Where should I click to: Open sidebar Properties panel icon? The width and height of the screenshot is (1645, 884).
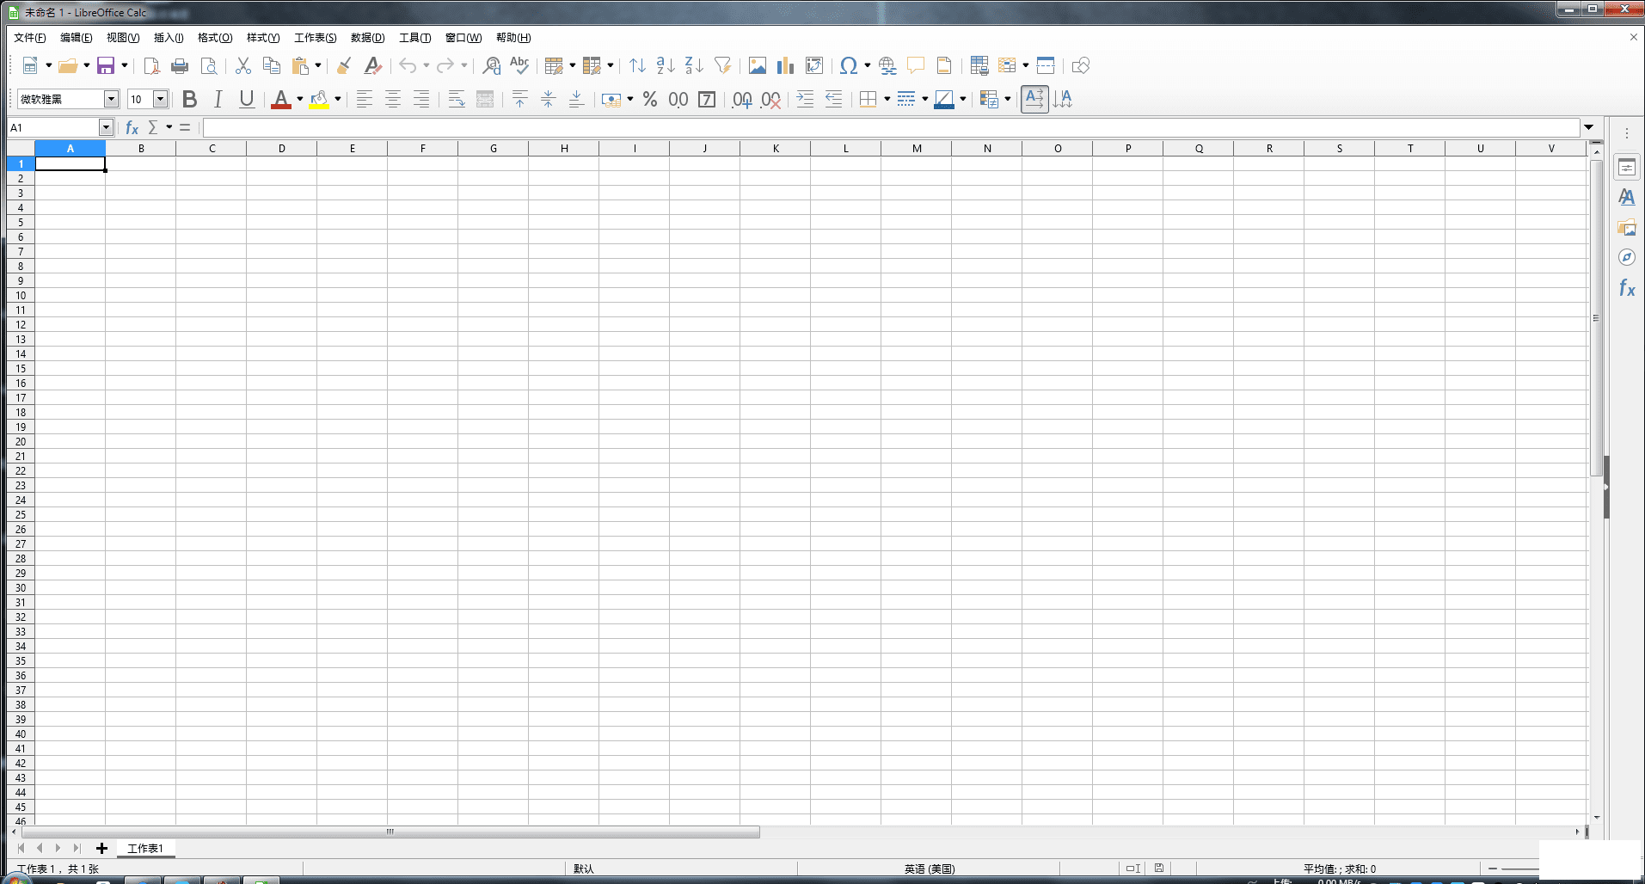pyautogui.click(x=1627, y=168)
